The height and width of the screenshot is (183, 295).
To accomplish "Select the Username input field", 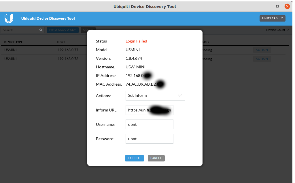I will (x=149, y=124).
